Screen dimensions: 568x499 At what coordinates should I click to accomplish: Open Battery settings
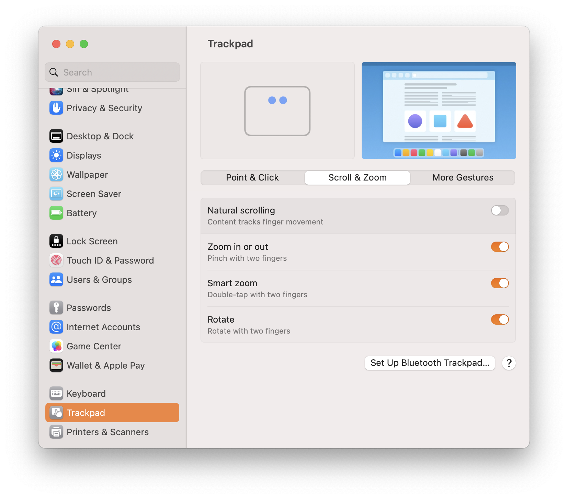[81, 213]
